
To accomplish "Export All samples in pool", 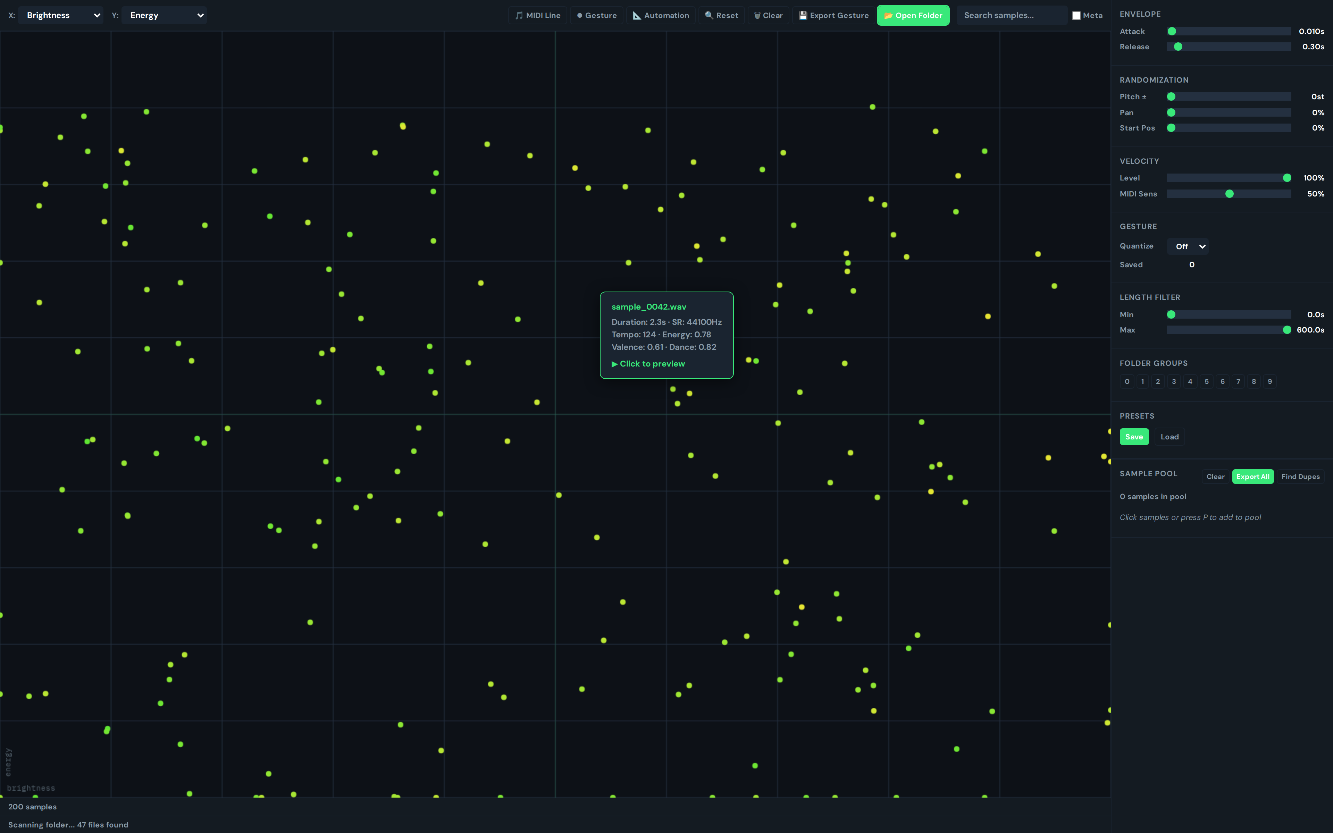I will coord(1252,477).
